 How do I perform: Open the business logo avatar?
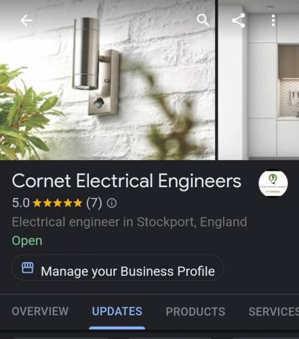[273, 183]
